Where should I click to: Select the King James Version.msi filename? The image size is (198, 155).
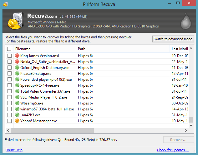pyautogui.click(x=39, y=56)
